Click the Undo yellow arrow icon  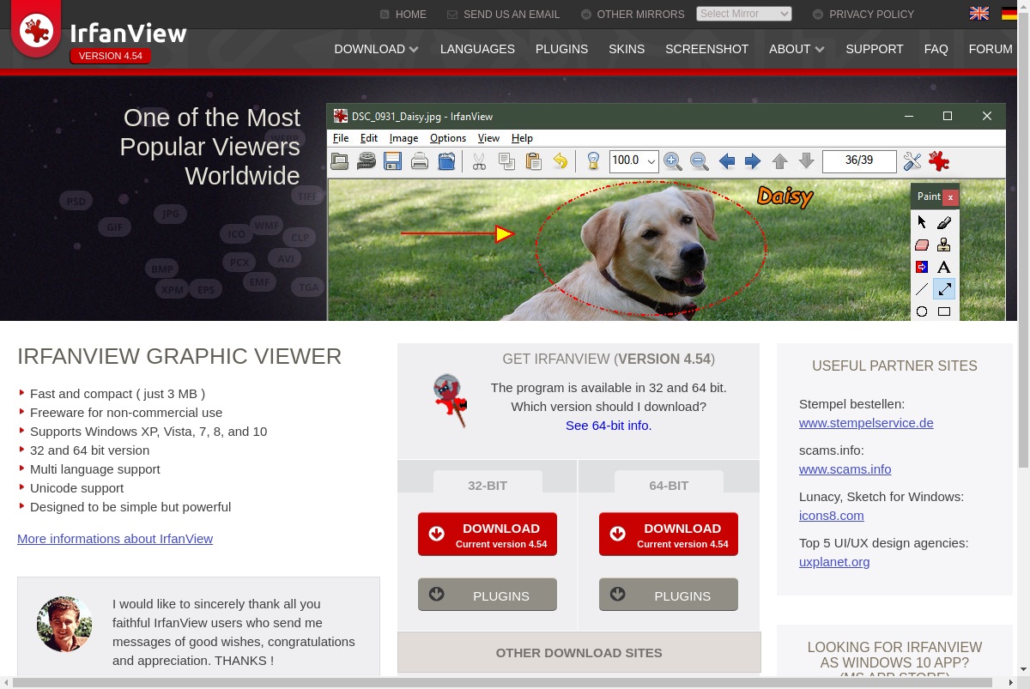(x=560, y=161)
